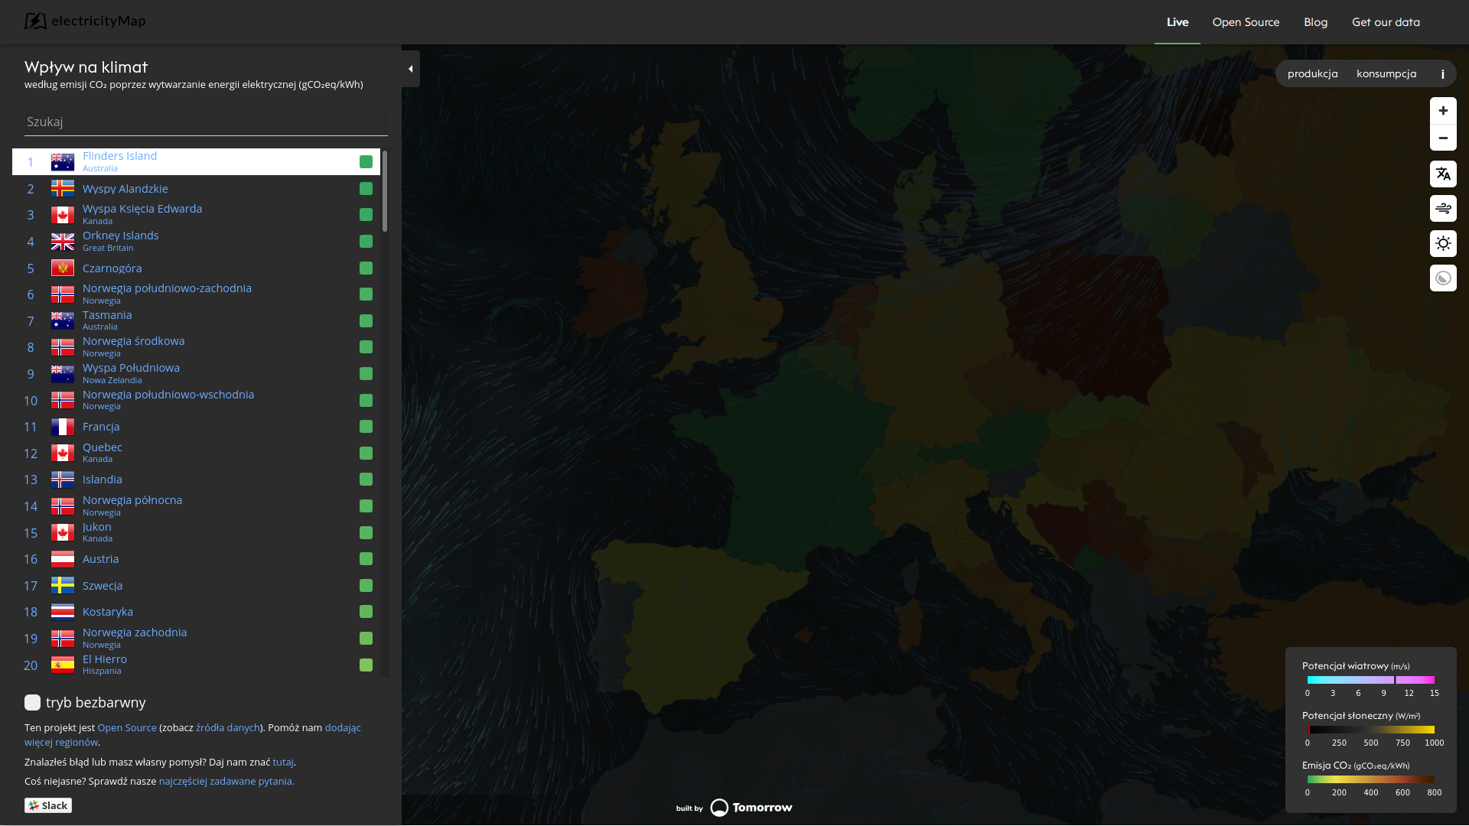This screenshot has height=826, width=1469.
Task: Open najczęściej zadawane pytania link
Action: point(226,781)
